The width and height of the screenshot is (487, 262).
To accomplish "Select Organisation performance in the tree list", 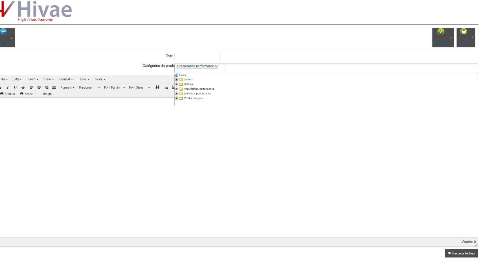I will [x=199, y=89].
